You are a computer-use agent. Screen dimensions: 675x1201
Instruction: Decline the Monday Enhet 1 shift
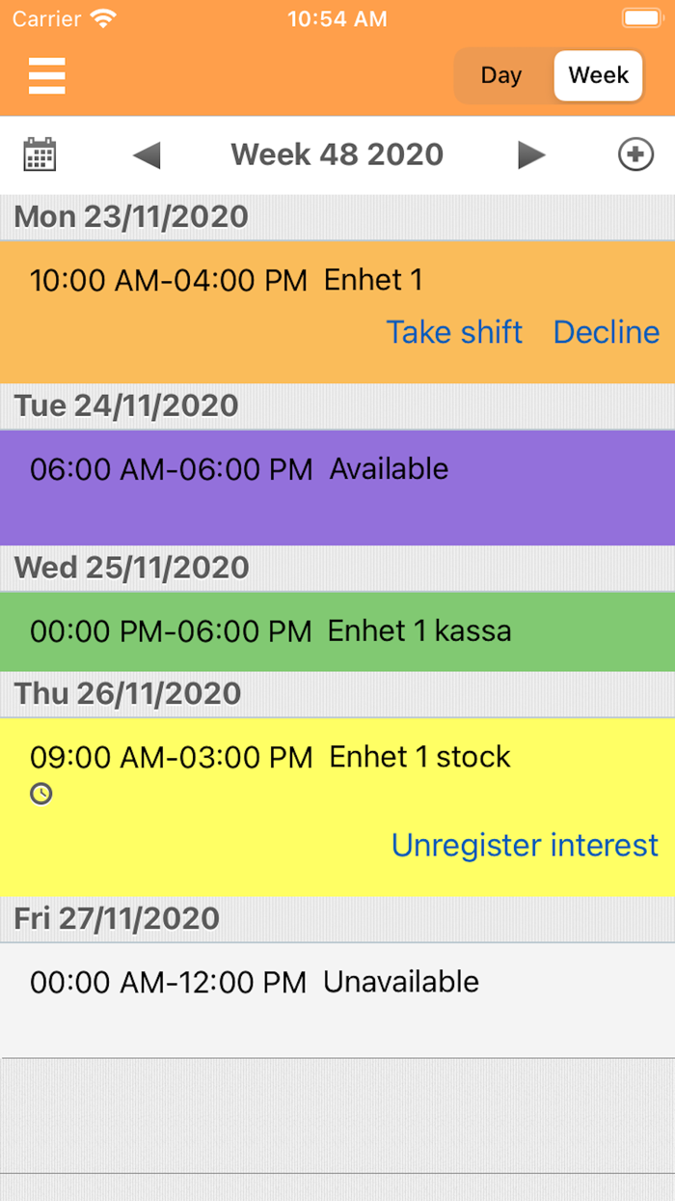606,331
